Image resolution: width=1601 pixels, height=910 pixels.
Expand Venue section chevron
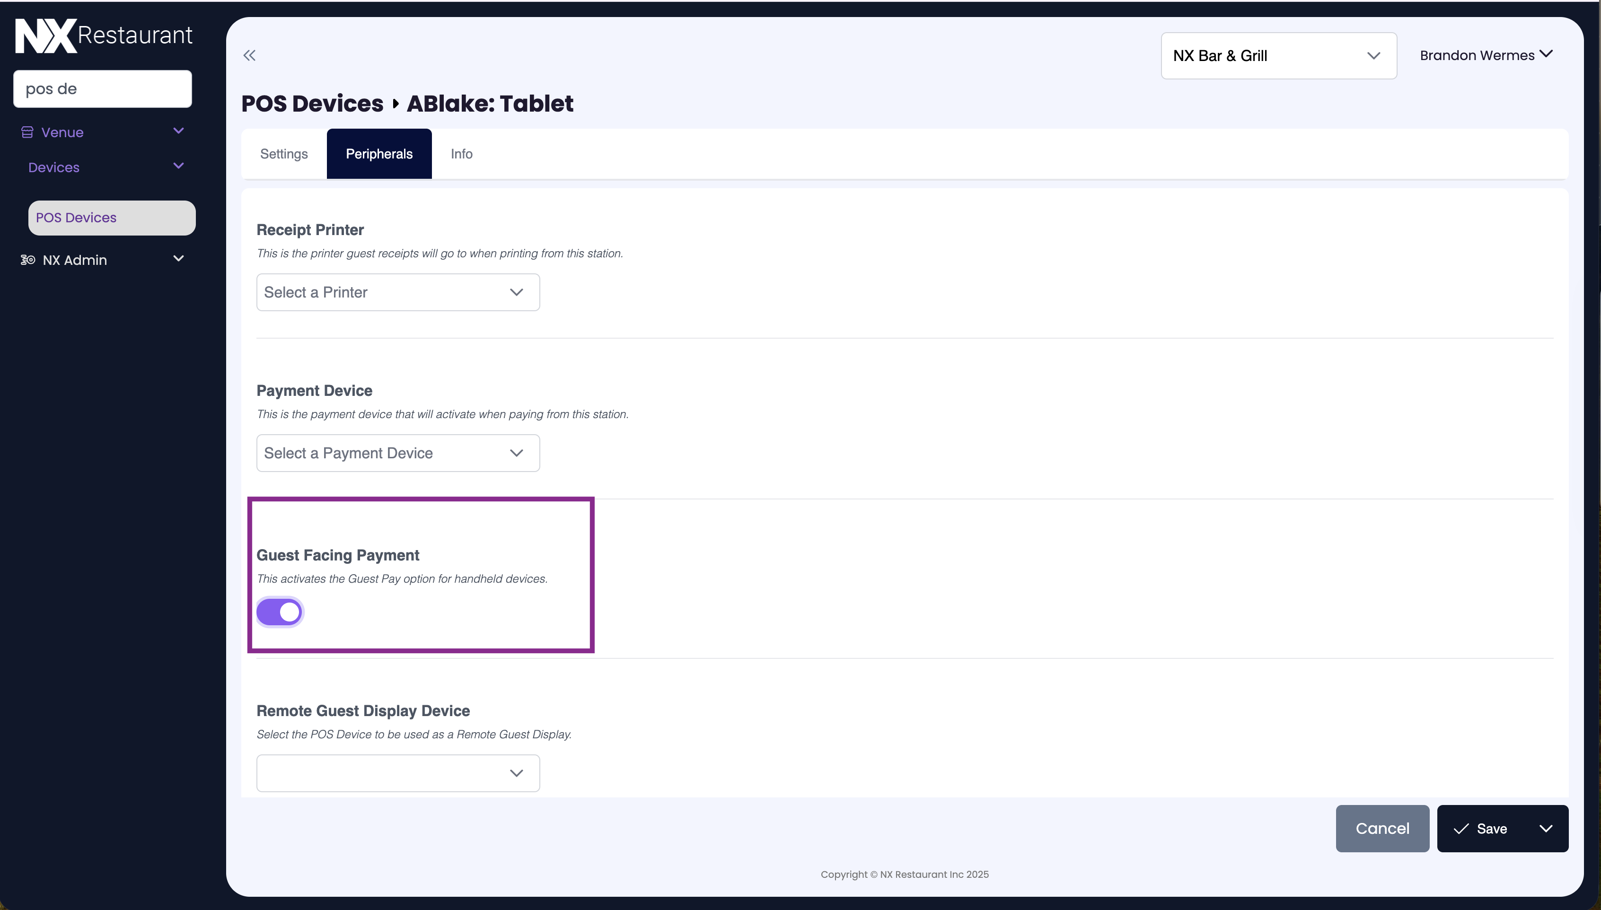coord(178,131)
